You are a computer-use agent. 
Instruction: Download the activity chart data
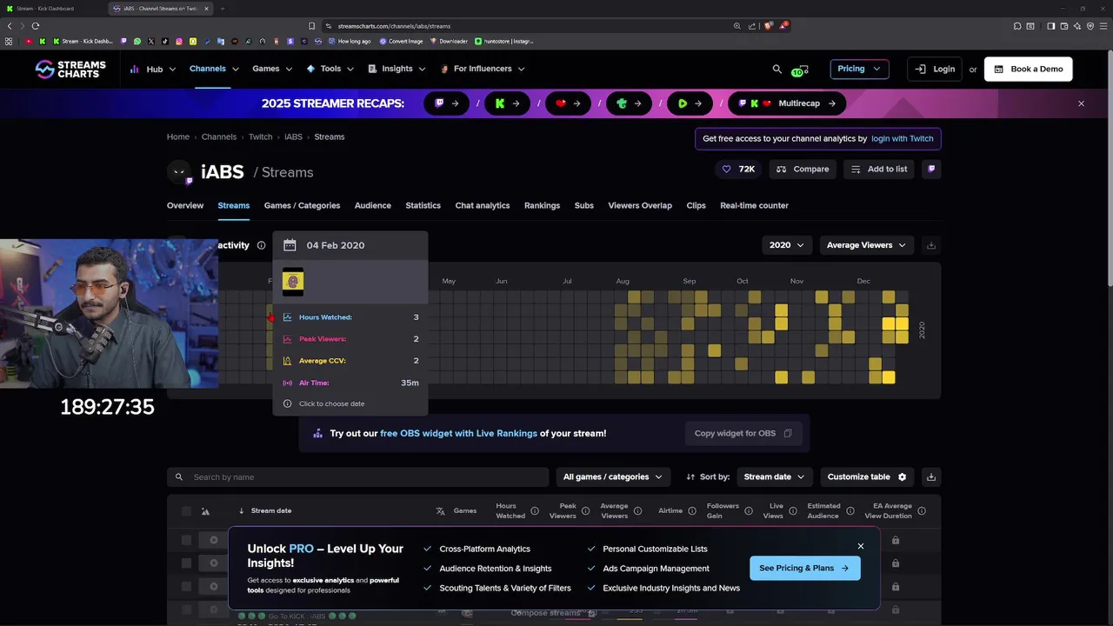pos(931,245)
